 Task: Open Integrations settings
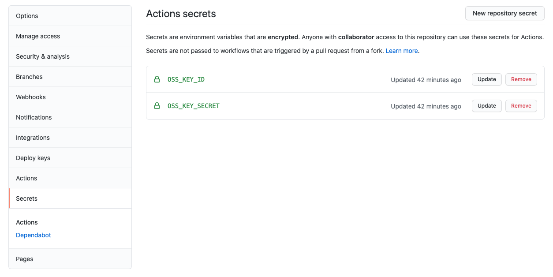[x=33, y=138]
